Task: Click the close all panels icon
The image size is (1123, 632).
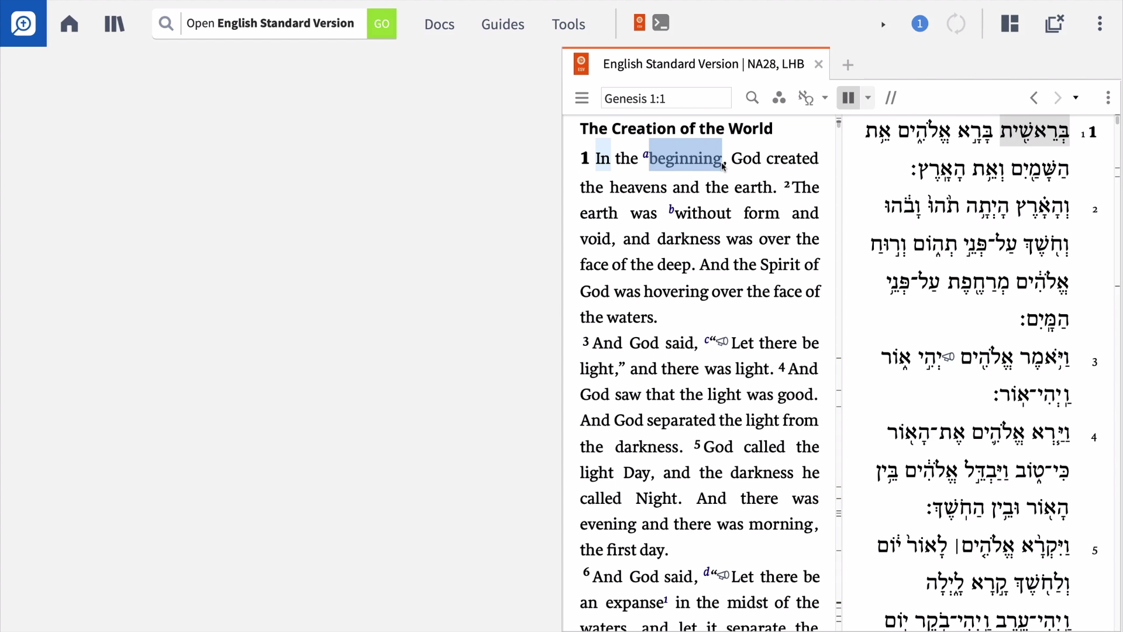Action: point(1055,23)
